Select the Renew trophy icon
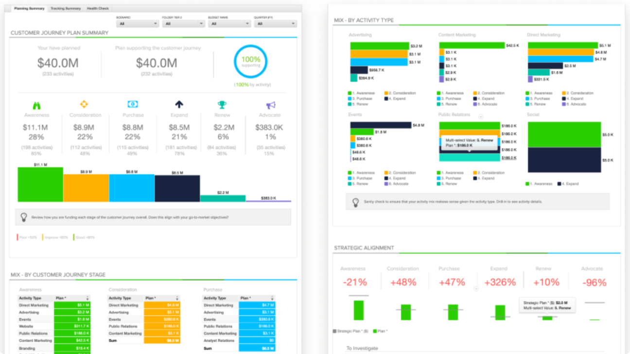 [222, 104]
